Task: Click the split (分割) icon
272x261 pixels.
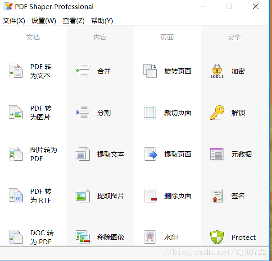Action: tap(83, 112)
